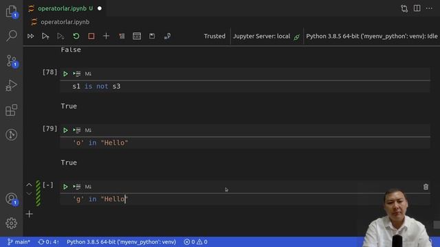
Task: Click the True output of cell 78
Action: [69, 106]
